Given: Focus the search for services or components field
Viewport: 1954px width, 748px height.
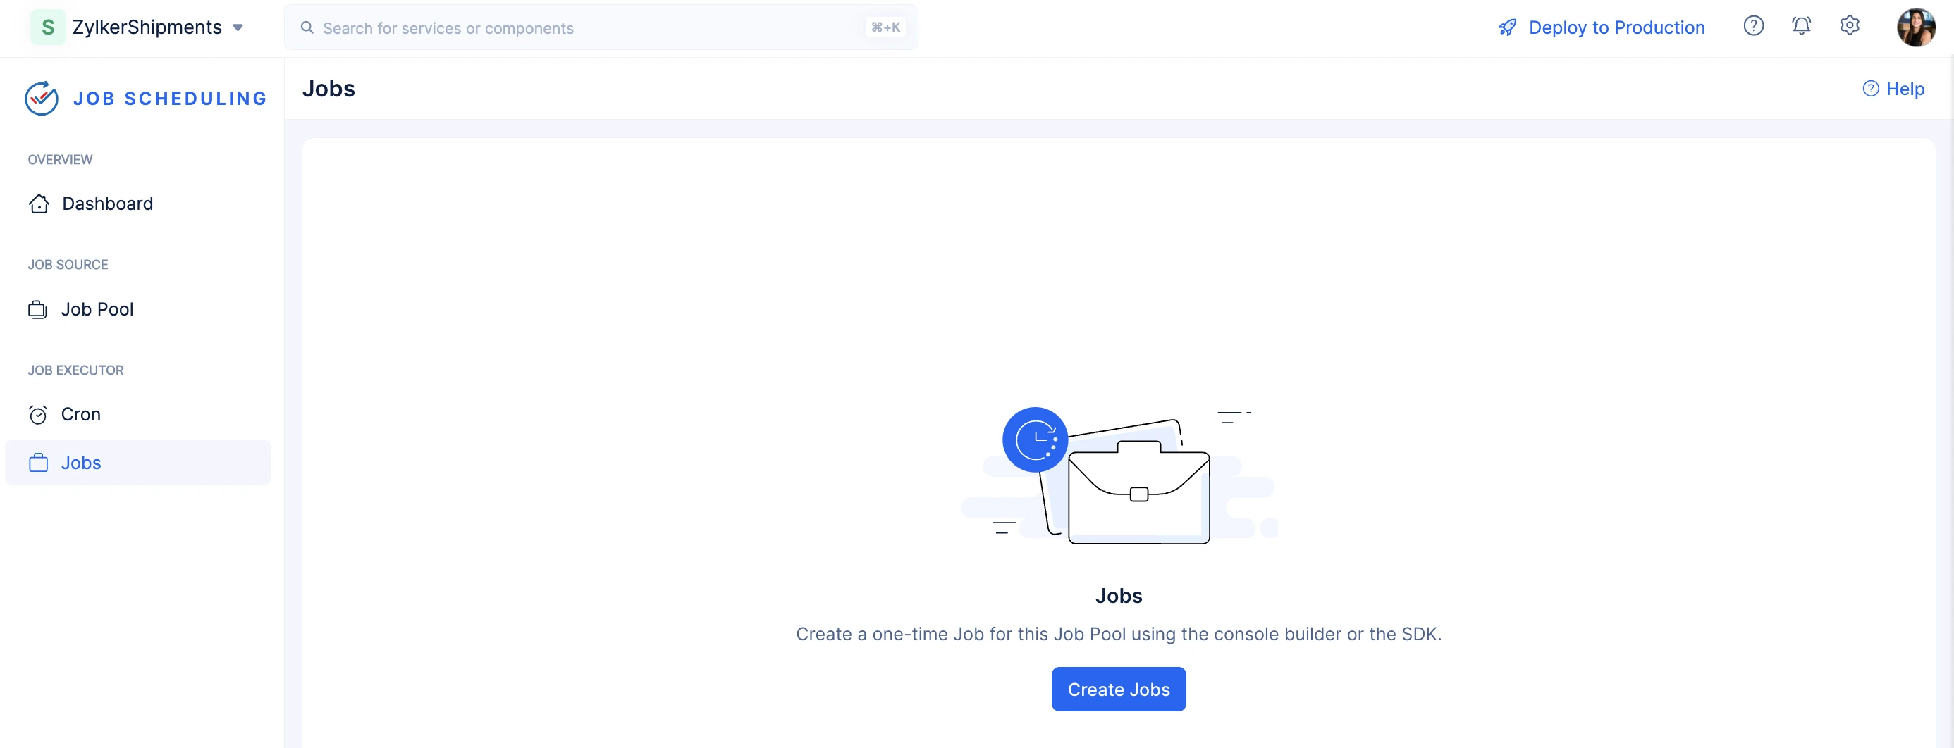Looking at the screenshot, I should coord(601,28).
